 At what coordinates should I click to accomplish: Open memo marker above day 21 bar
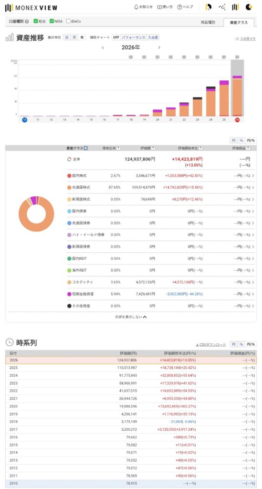click(x=171, y=57)
